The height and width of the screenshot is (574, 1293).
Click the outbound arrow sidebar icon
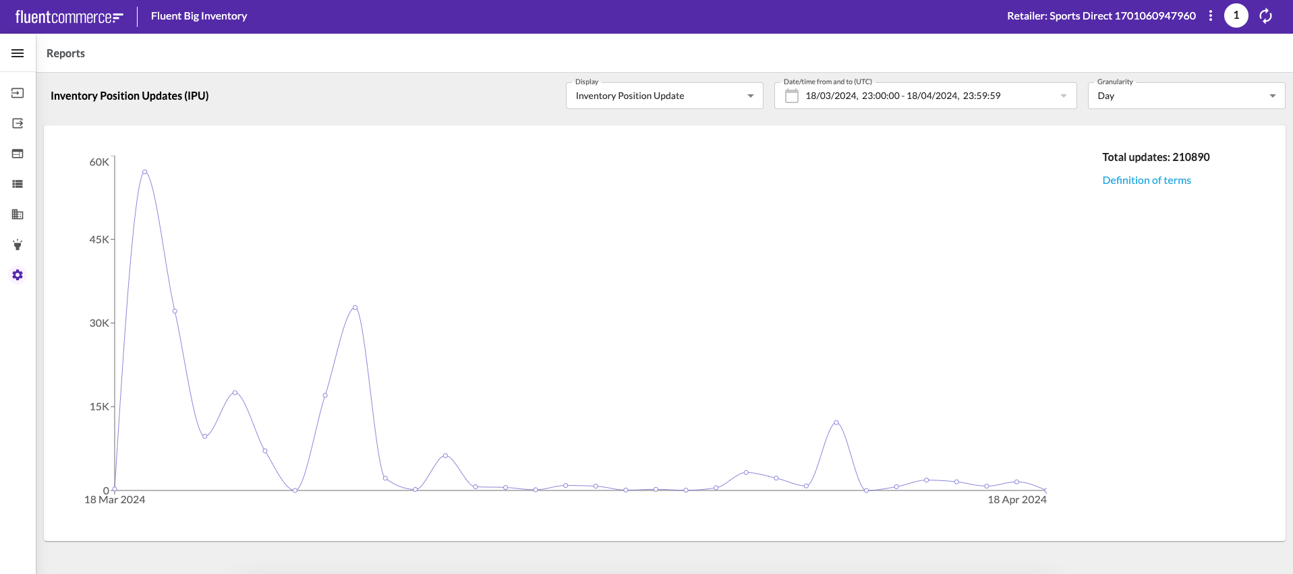(x=18, y=123)
